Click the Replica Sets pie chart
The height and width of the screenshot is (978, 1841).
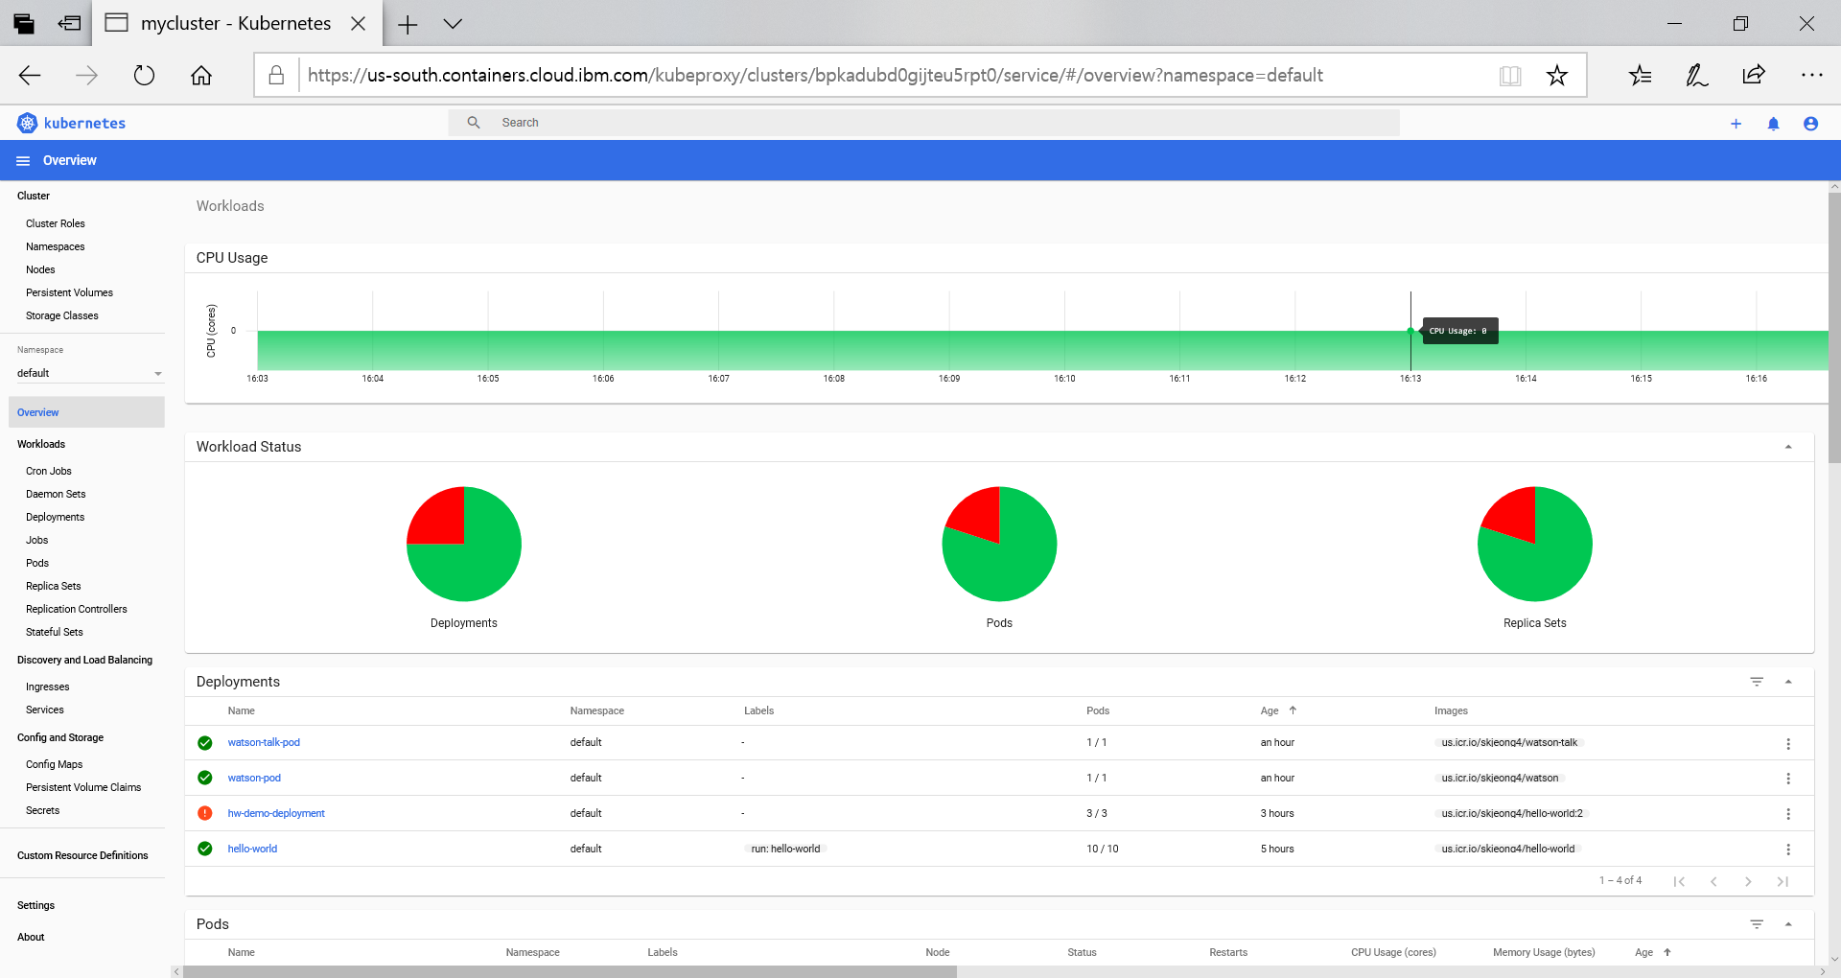[x=1535, y=544]
